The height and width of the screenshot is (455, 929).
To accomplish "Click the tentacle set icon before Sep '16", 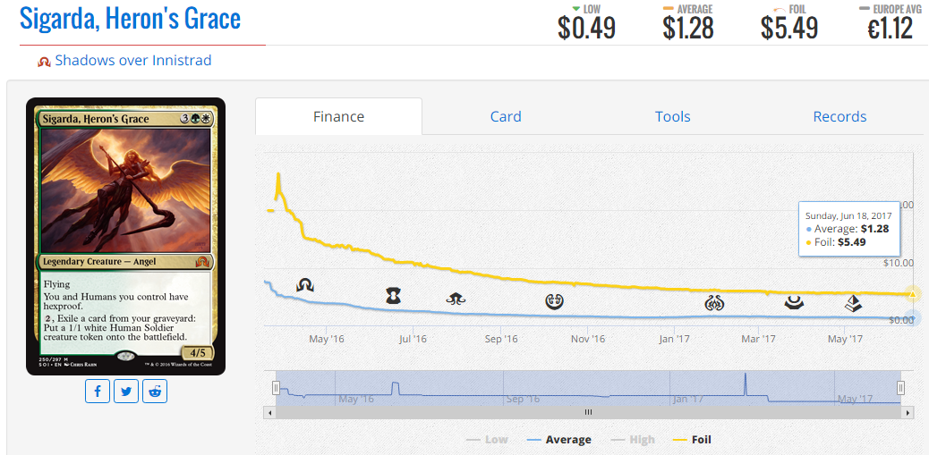I will (456, 299).
